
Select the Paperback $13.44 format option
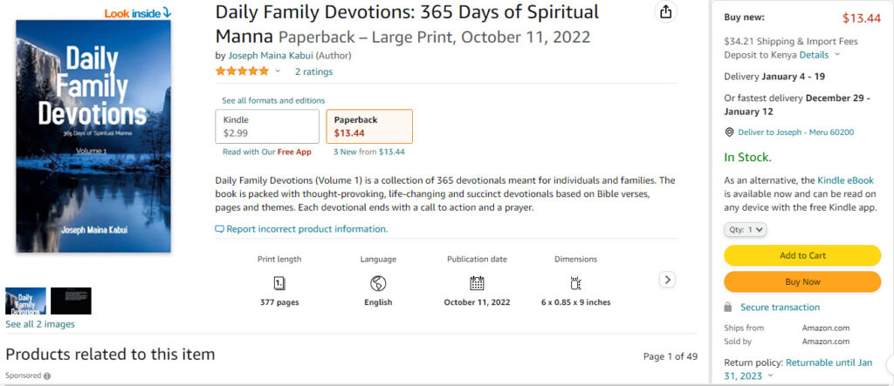pyautogui.click(x=369, y=126)
